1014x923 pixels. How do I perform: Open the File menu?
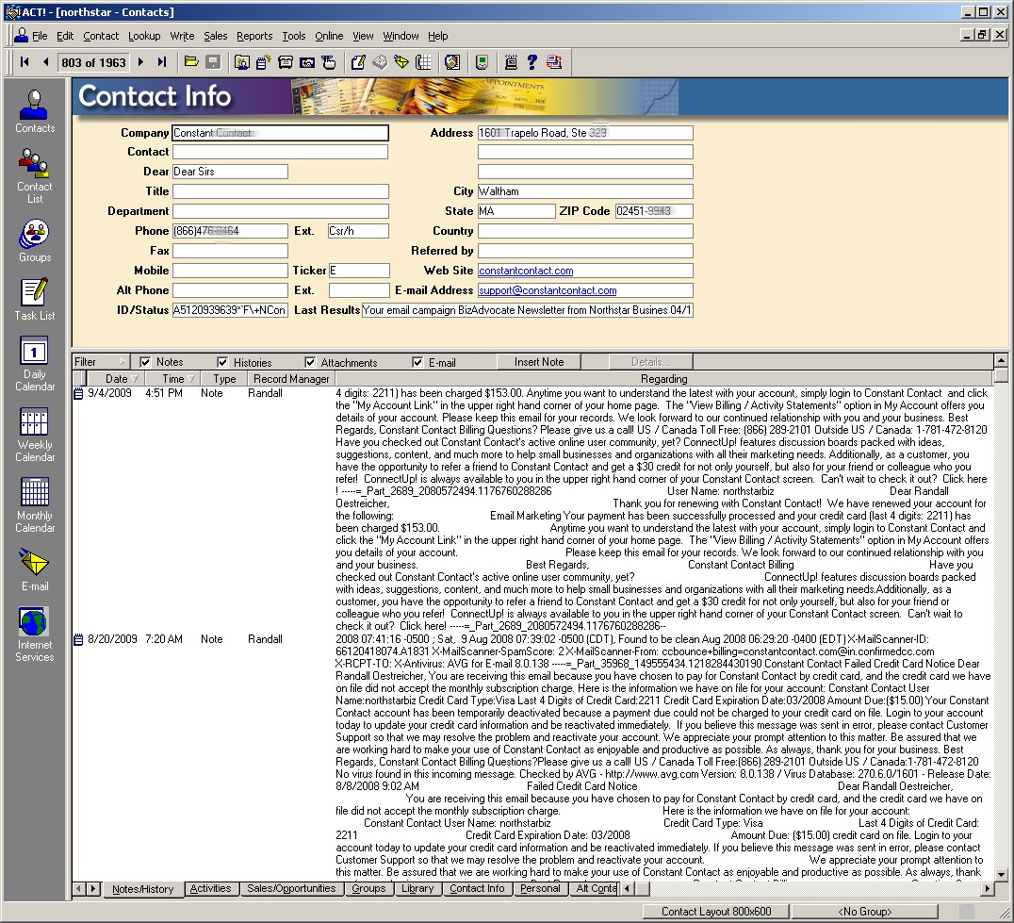pos(40,36)
